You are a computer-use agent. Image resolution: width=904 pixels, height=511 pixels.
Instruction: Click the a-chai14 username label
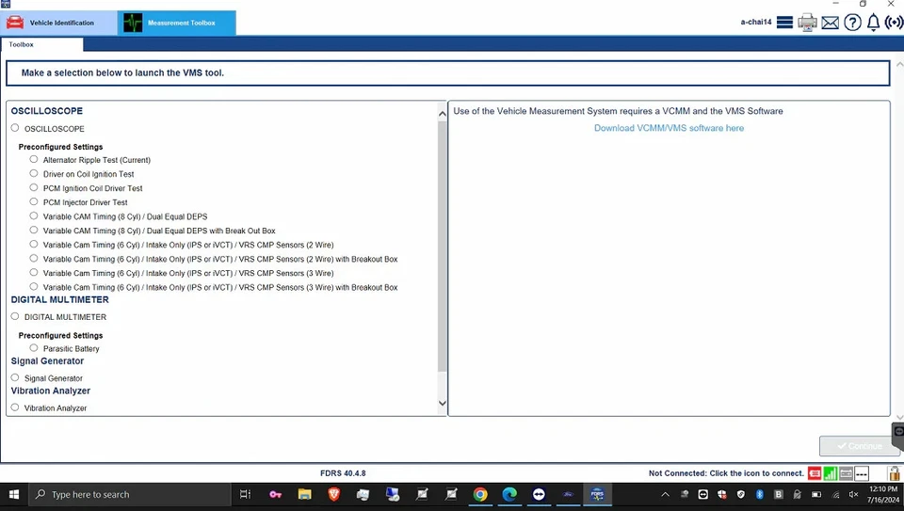coord(756,22)
